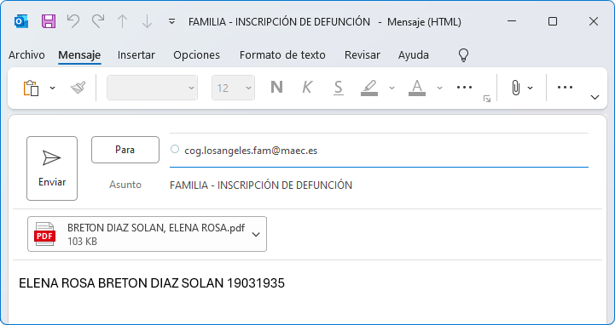615x325 pixels.
Task: Expand highlight color options arrow
Action: (392, 88)
